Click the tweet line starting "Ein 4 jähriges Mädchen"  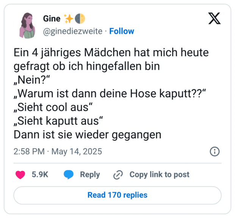(x=111, y=52)
